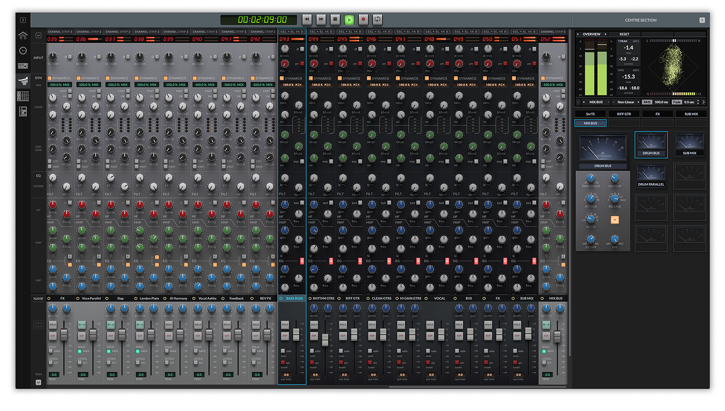The height and width of the screenshot is (411, 725).
Task: Select the Channel Strip mixer view icon
Action: [x=23, y=81]
